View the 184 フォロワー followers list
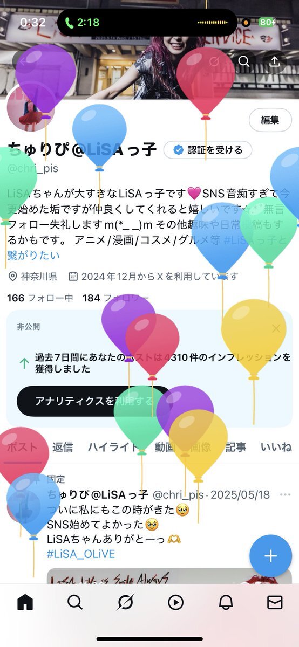The height and width of the screenshot is (647, 299). pyautogui.click(x=116, y=298)
